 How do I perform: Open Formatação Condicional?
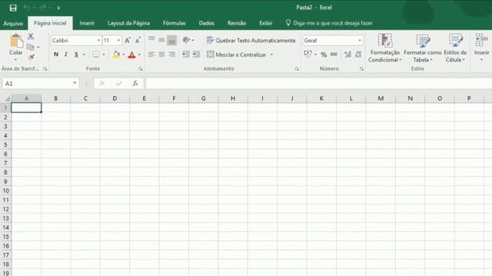coord(384,48)
